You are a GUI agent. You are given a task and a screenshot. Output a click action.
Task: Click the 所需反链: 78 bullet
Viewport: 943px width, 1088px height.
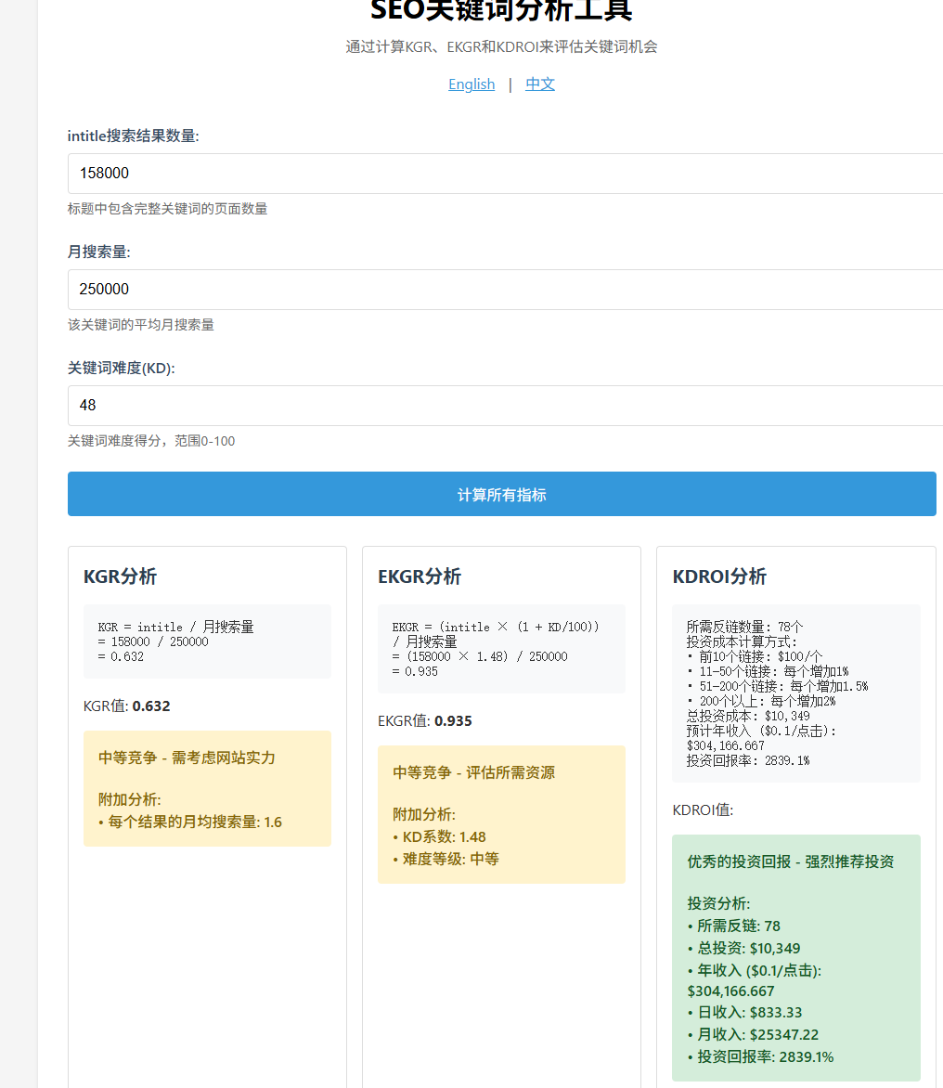[x=733, y=926]
